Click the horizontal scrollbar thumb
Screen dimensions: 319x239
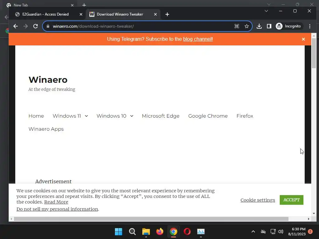151,219
